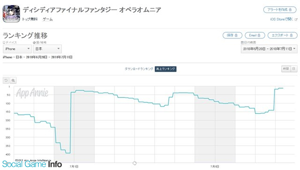The width and height of the screenshot is (300, 170).
Task: Switch to ダウンロードランキング tab
Action: [139, 69]
